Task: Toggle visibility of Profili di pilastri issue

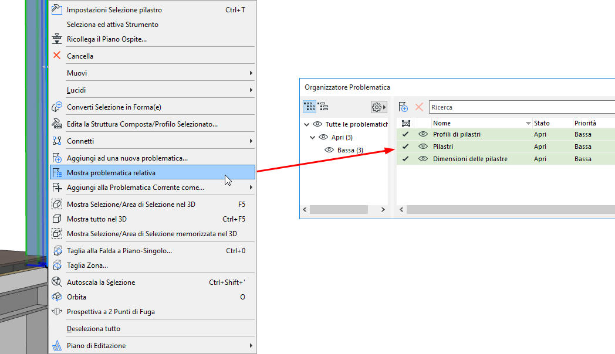Action: (423, 134)
